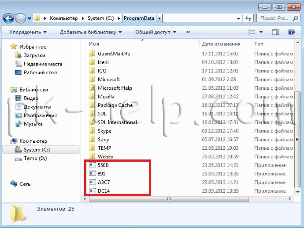This screenshot has width=304, height=228.
Task: Click the WebEx folder icon
Action: (92, 156)
